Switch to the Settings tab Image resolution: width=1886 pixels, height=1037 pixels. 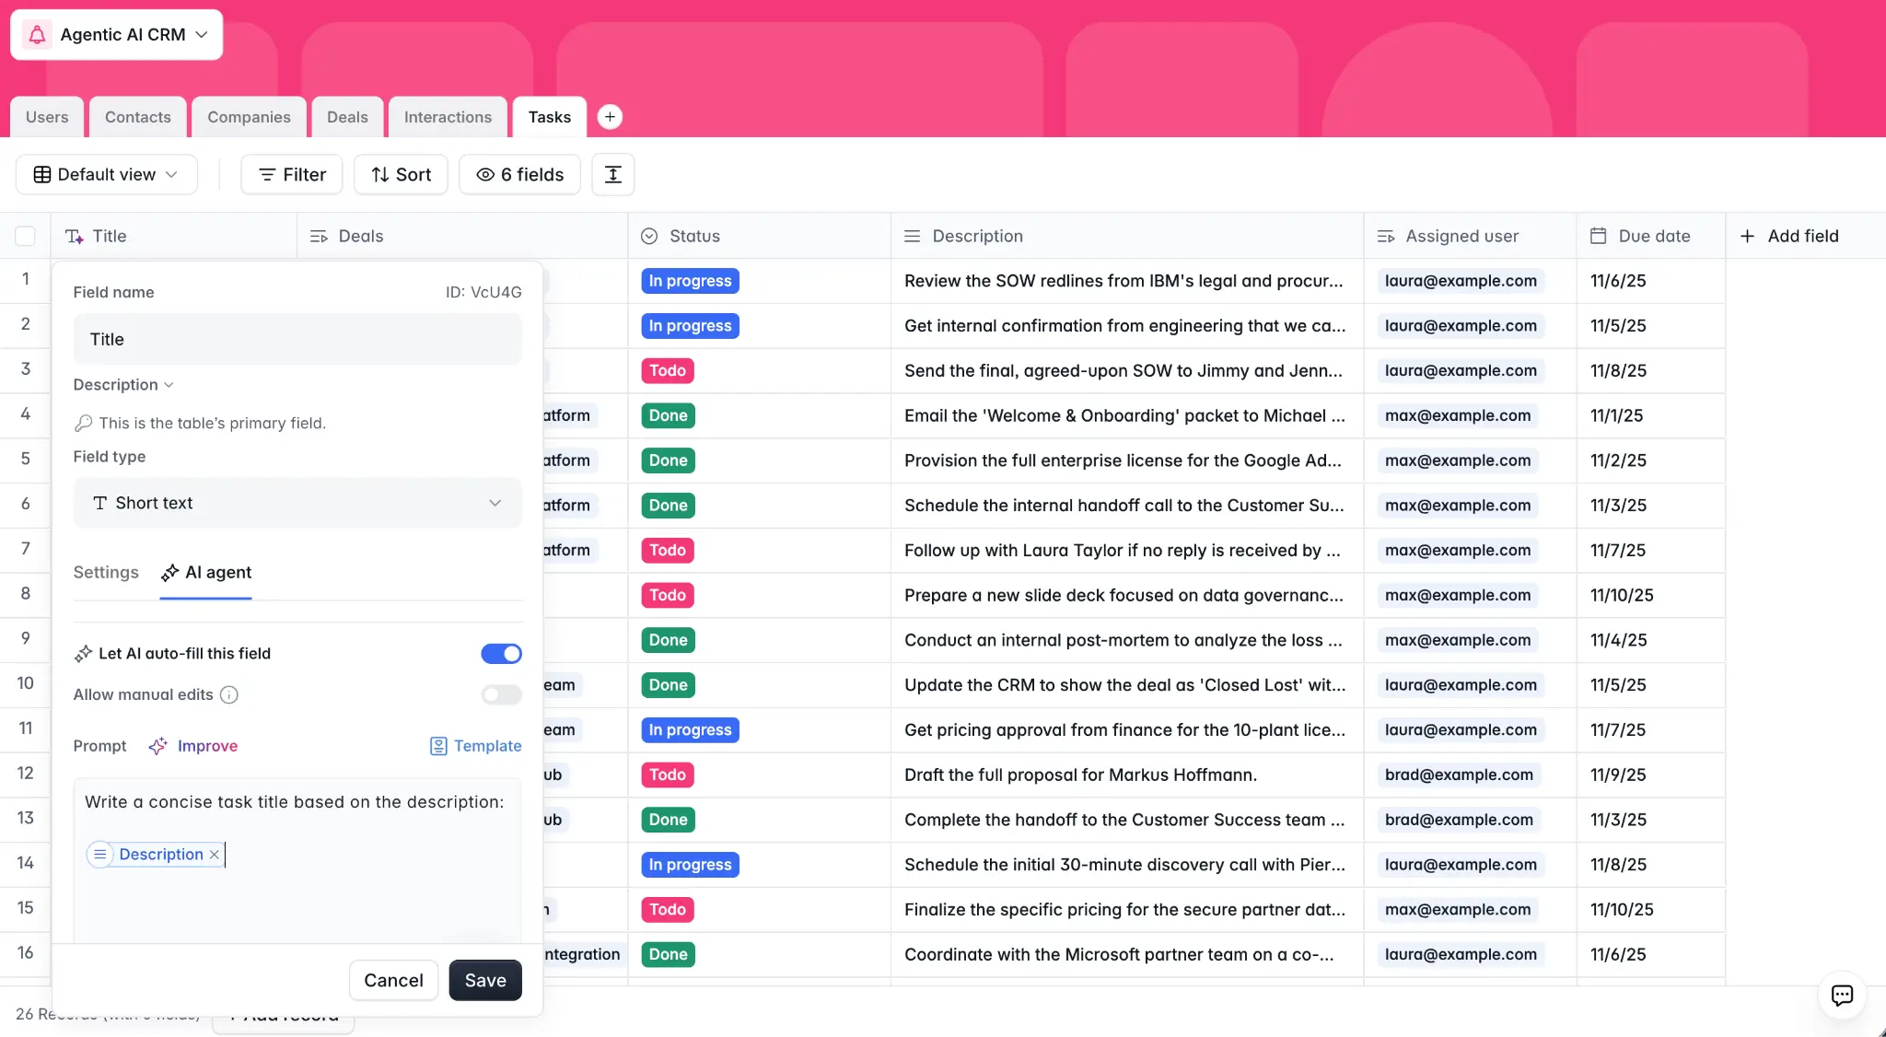point(106,572)
